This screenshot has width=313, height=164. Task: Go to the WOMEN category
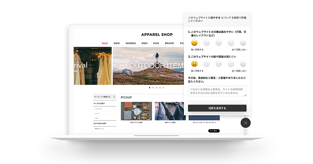131,43
